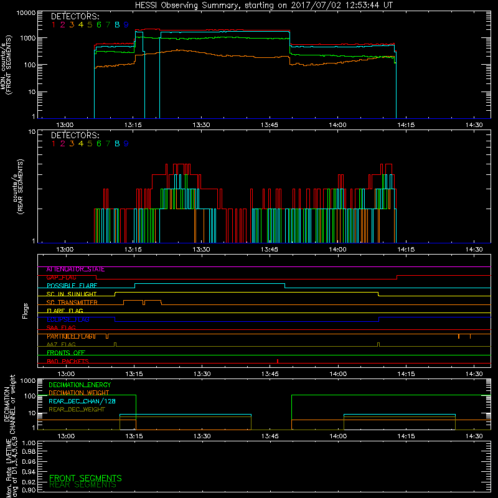This screenshot has width=498, height=498.
Task: Select green detector 6 in front segments legend
Action: pyautogui.click(x=99, y=25)
